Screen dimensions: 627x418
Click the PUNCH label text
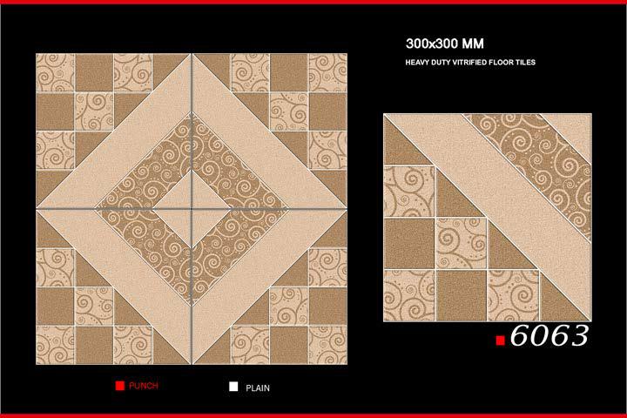[x=144, y=386]
